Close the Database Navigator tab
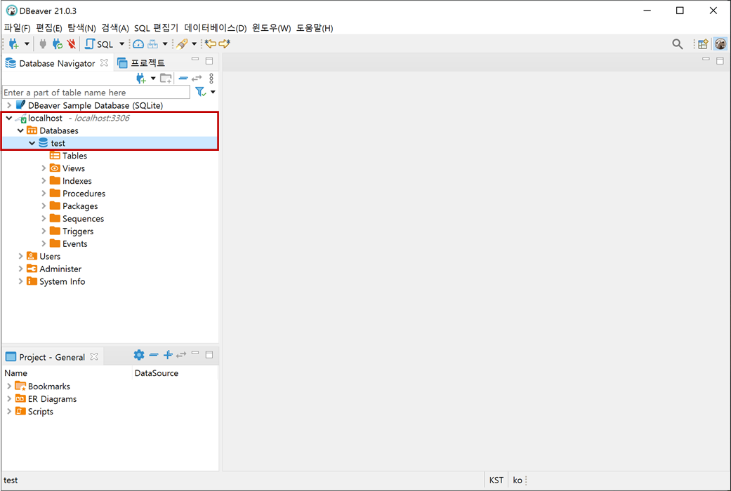 105,62
